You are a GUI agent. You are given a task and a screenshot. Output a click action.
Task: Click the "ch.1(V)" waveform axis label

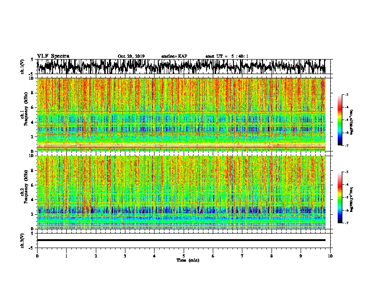coord(22,67)
